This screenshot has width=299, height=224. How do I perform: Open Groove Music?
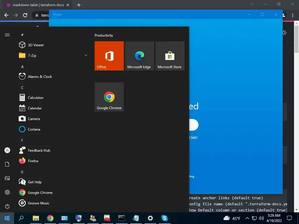coord(53,203)
